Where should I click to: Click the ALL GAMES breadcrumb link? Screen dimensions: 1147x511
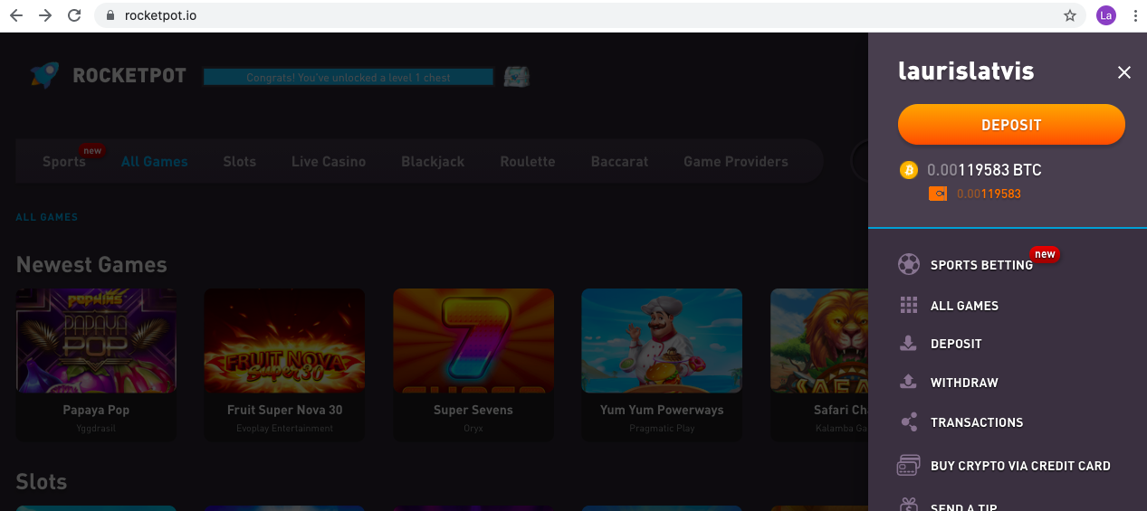[x=47, y=217]
